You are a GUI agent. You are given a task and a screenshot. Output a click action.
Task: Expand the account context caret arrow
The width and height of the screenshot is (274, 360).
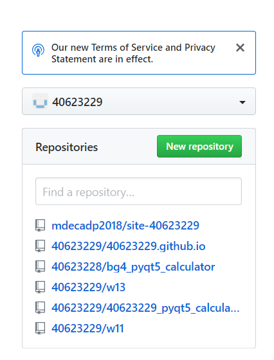point(242,102)
